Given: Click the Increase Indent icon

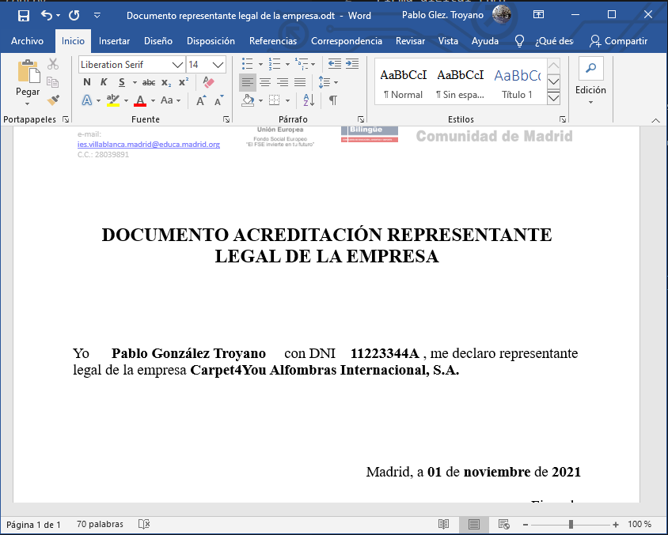Looking at the screenshot, I should click(352, 64).
